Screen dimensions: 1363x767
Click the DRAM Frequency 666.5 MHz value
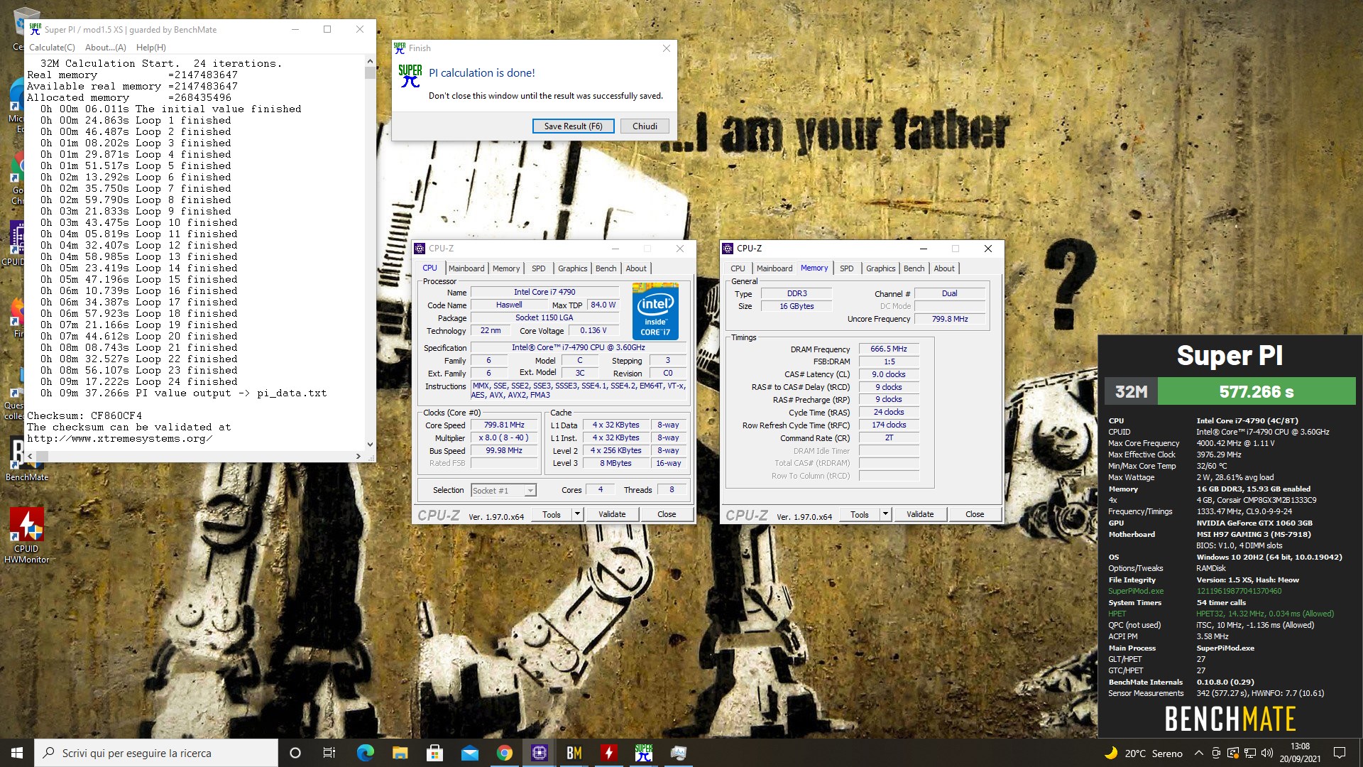click(889, 349)
